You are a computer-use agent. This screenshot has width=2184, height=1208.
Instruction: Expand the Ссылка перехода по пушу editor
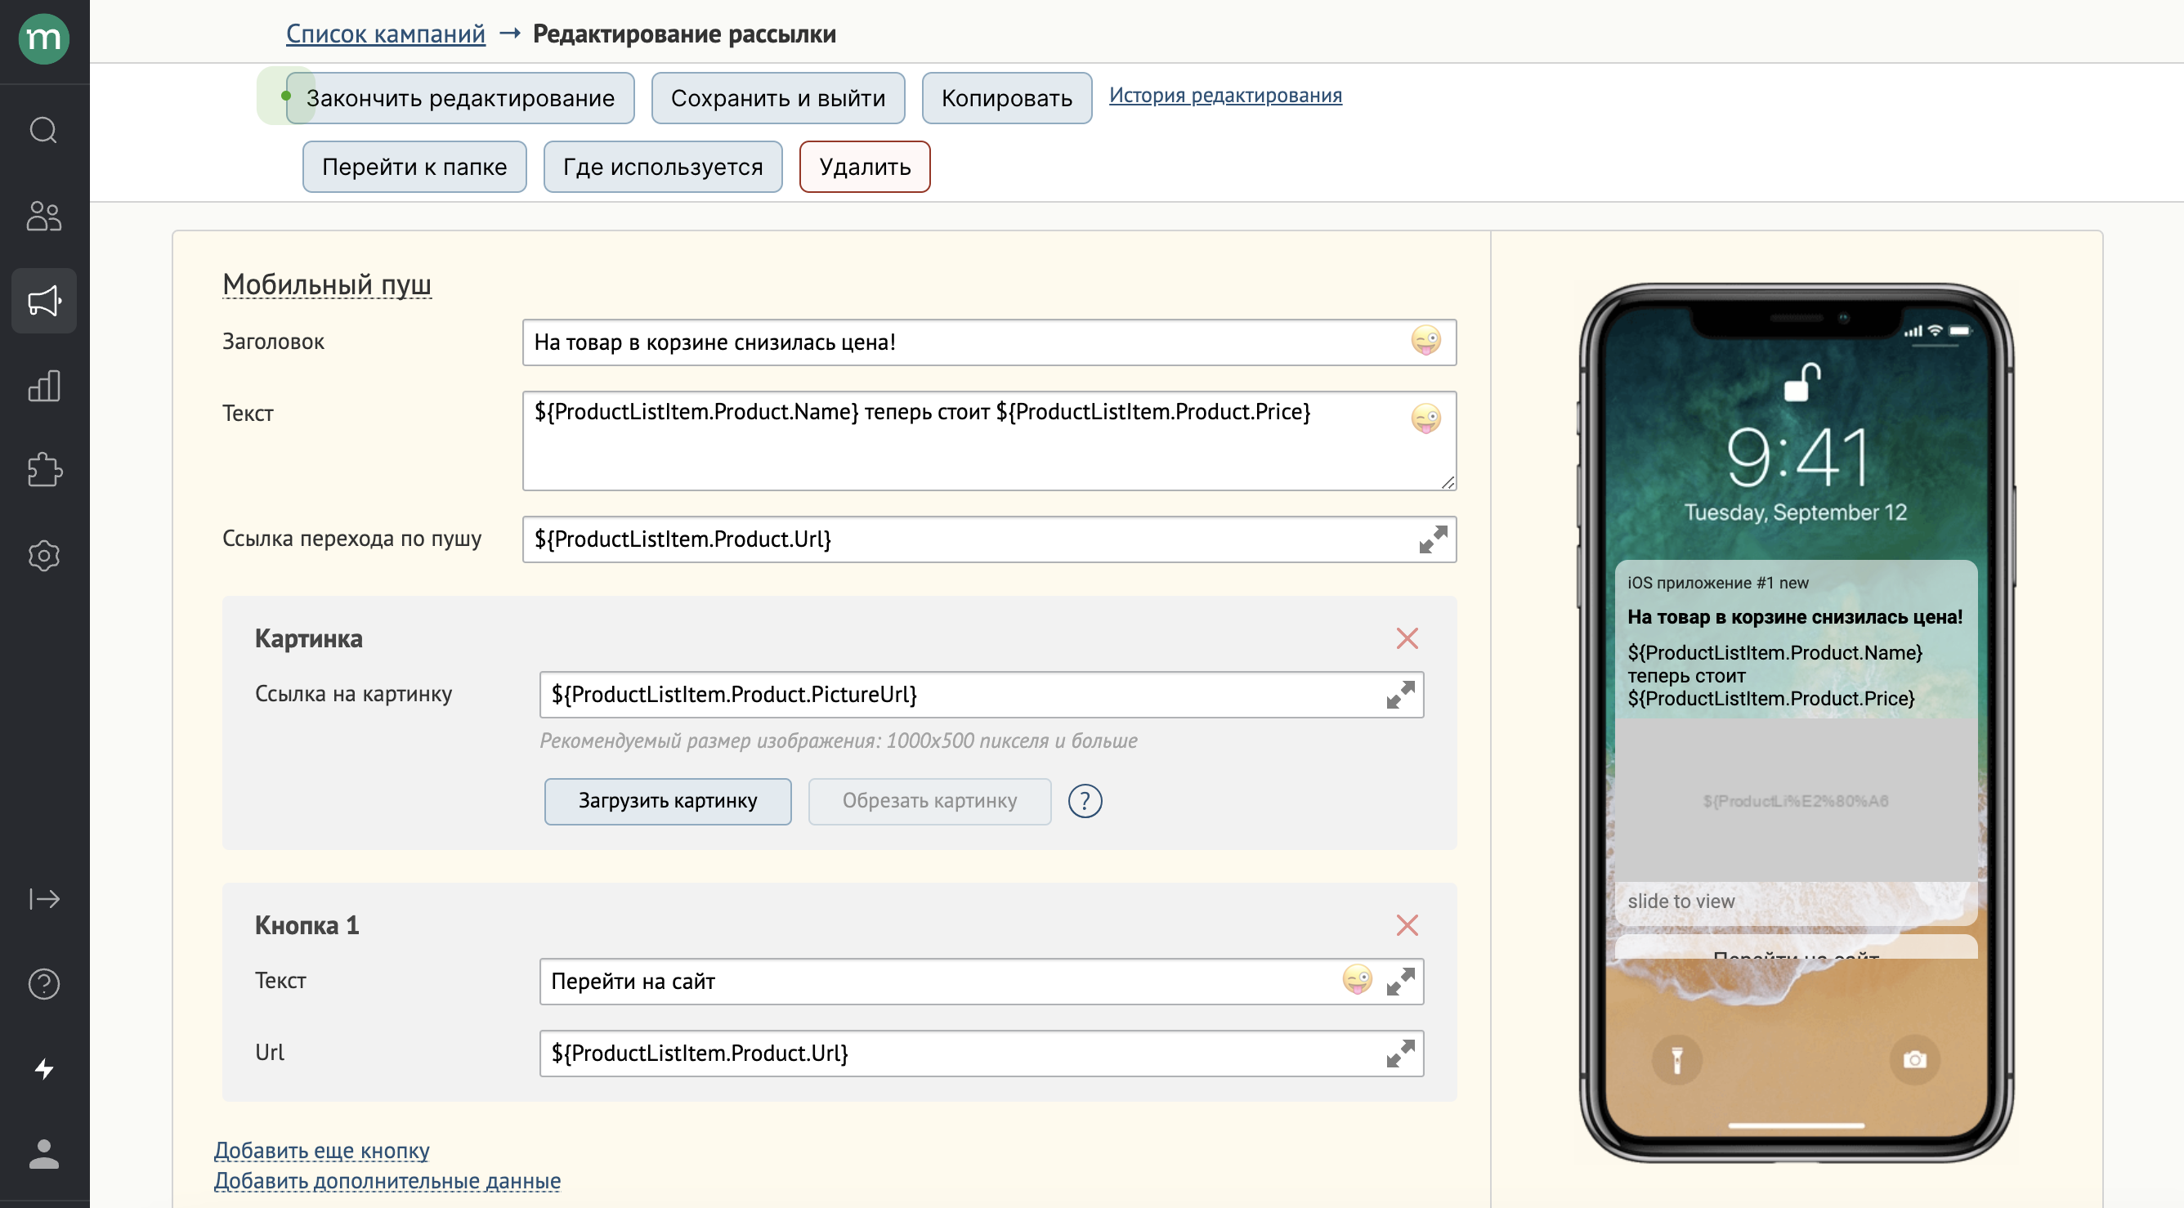(1433, 539)
